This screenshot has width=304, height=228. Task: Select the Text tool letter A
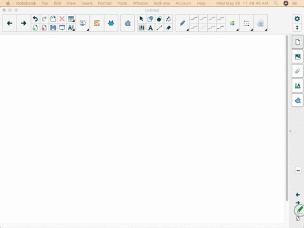click(x=150, y=28)
